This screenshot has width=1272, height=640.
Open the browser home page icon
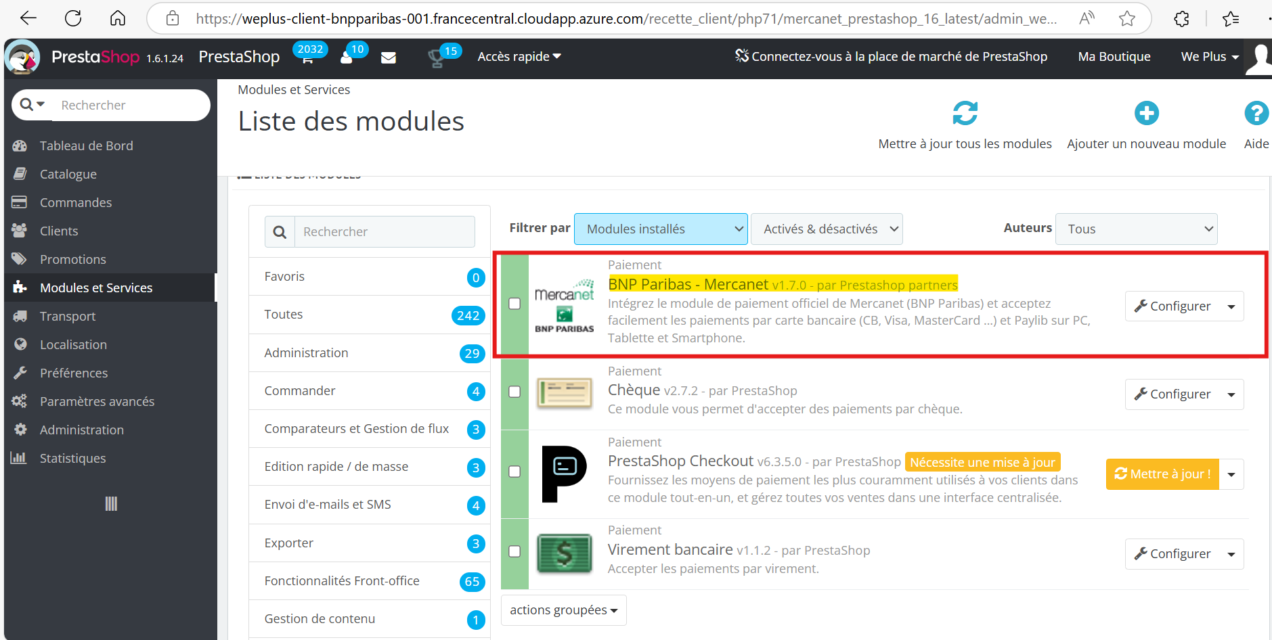coord(118,18)
